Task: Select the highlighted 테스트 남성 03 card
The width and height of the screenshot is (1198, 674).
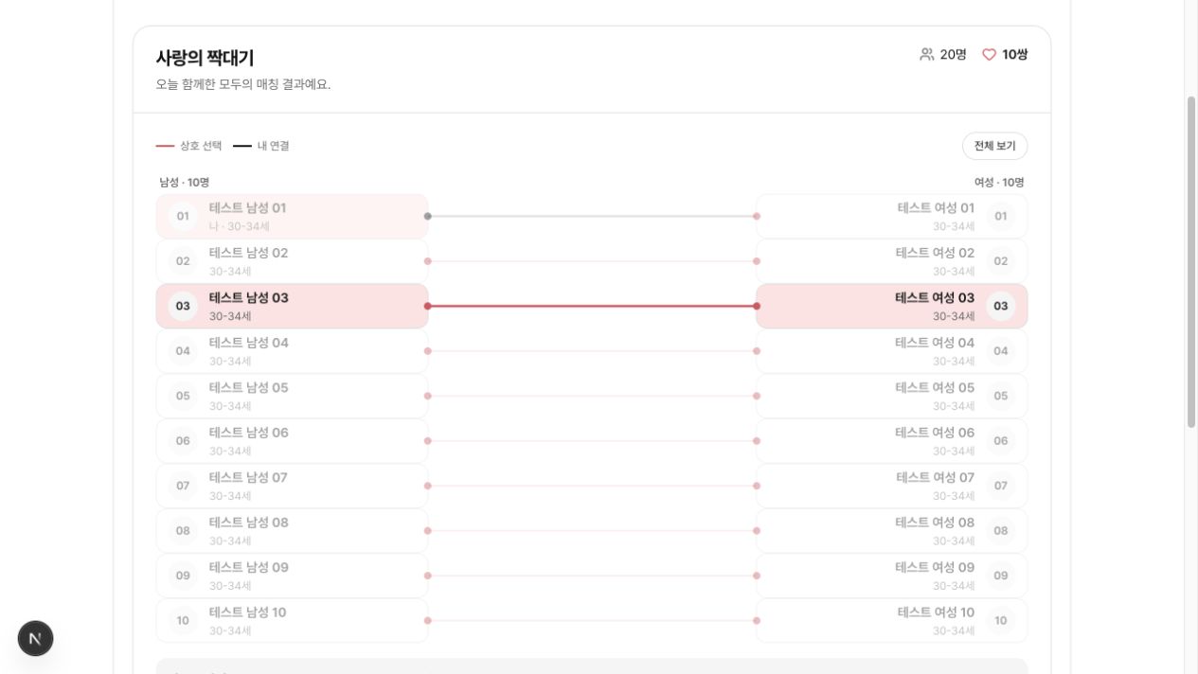Action: [x=292, y=306]
